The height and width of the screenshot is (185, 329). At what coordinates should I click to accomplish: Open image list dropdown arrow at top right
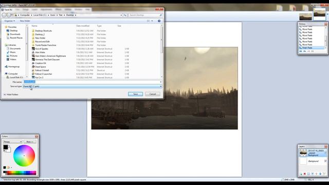[327, 14]
